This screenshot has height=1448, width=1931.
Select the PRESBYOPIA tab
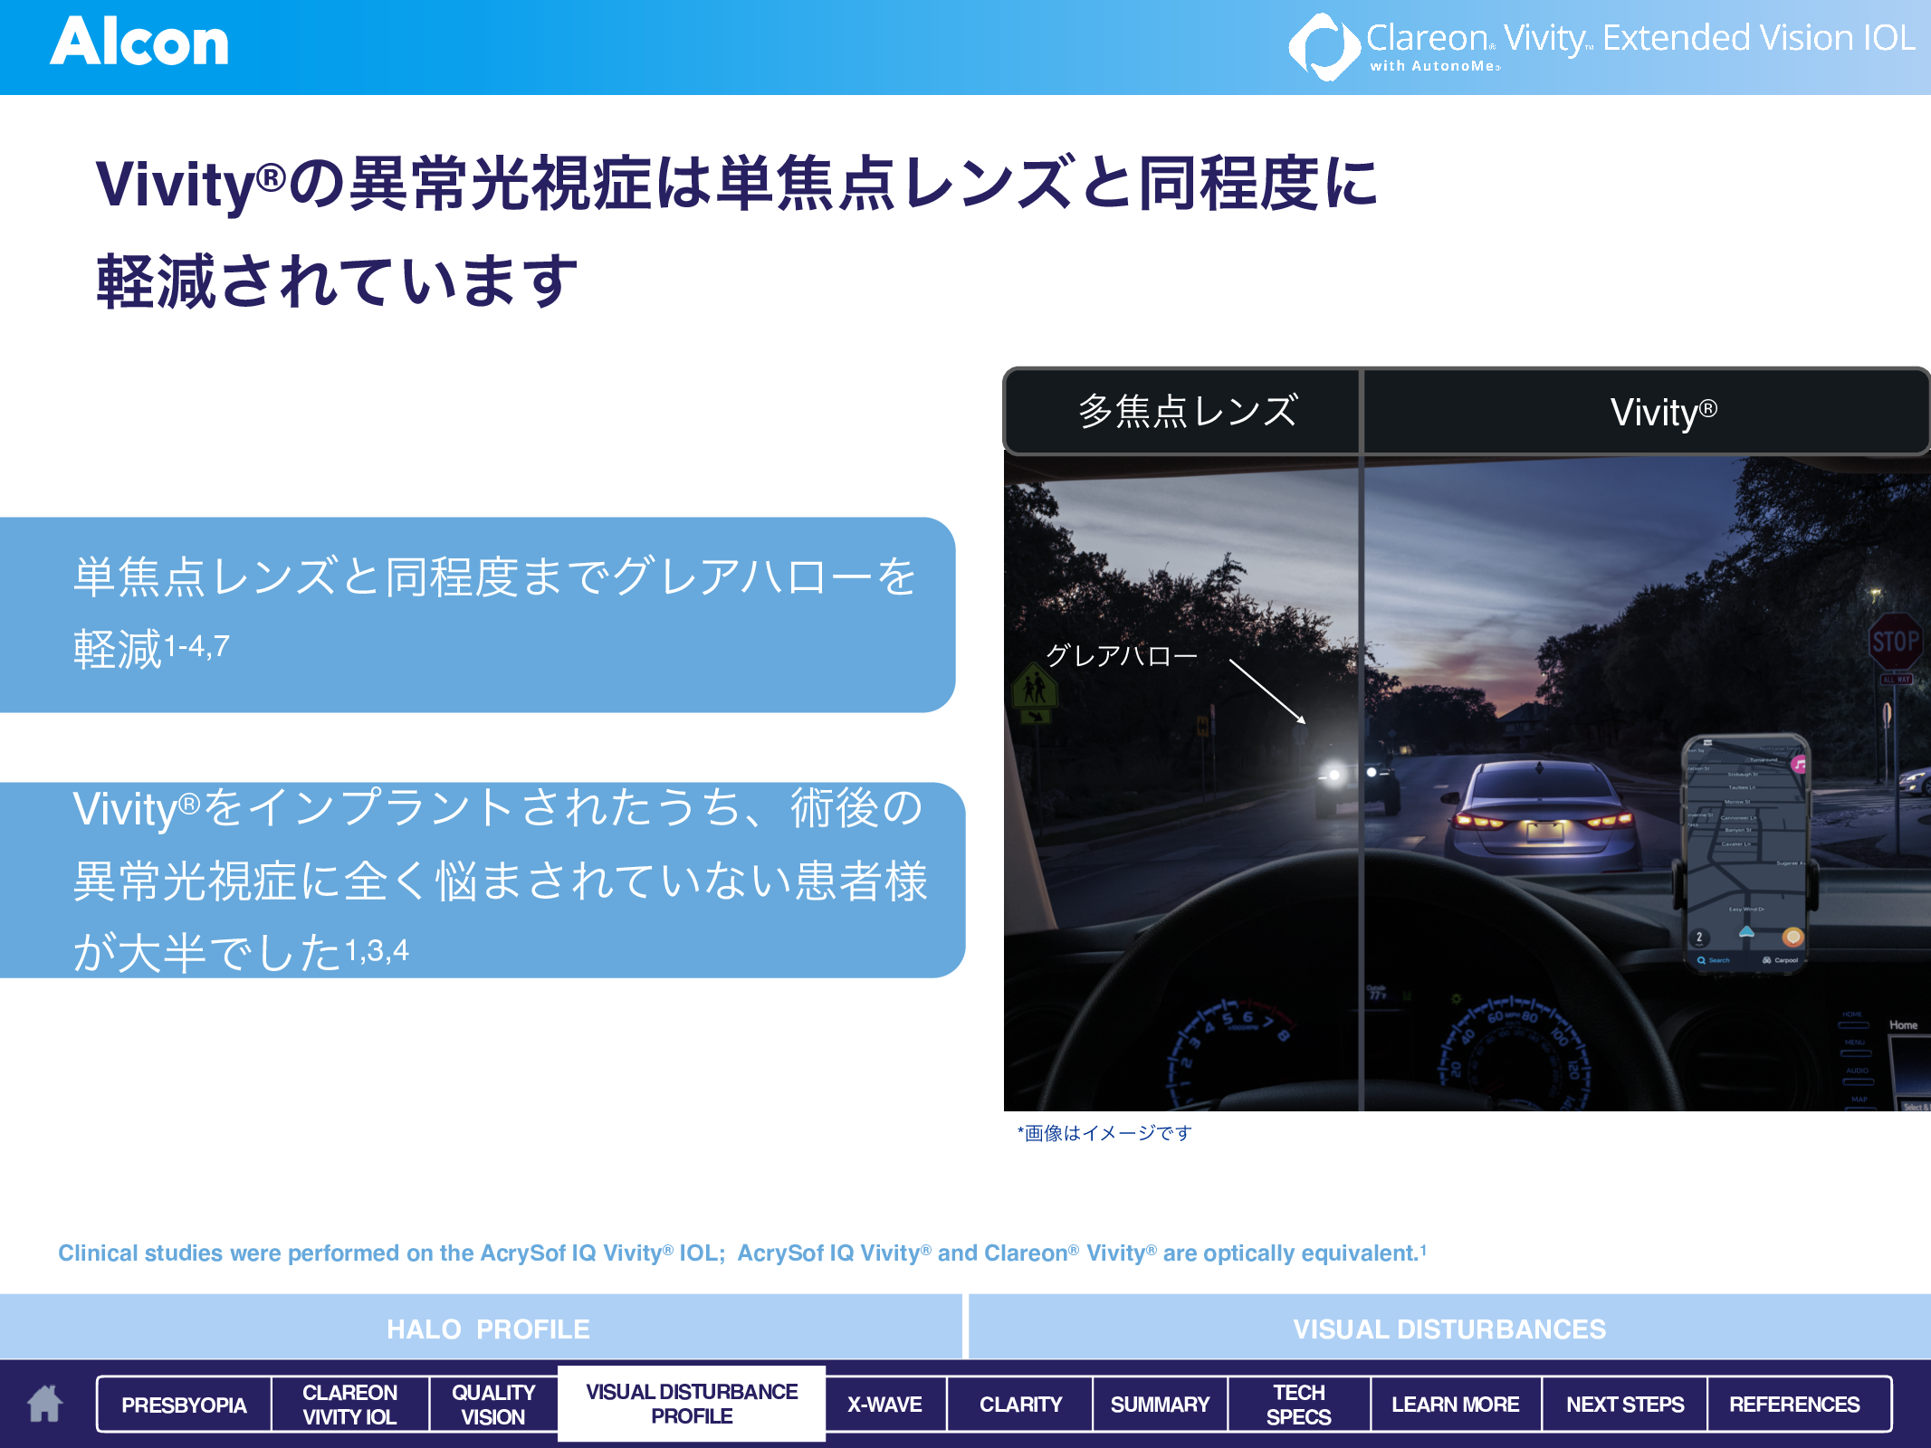pyautogui.click(x=184, y=1404)
